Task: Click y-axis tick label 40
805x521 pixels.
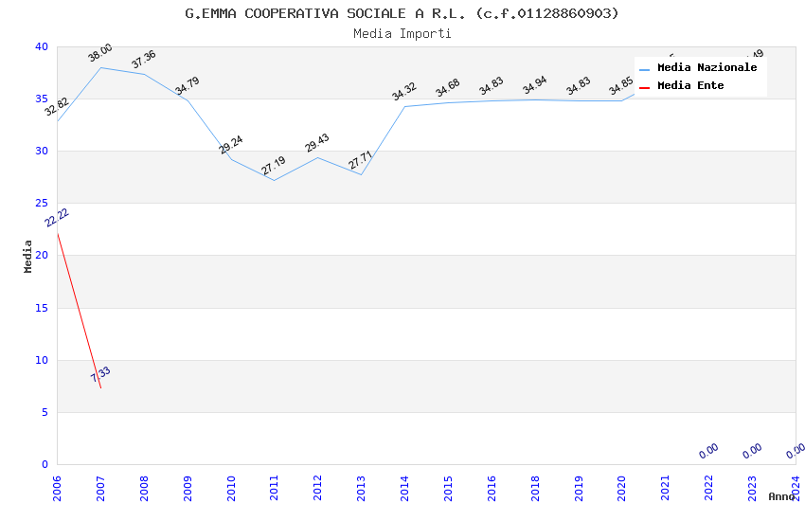Action: tap(42, 46)
